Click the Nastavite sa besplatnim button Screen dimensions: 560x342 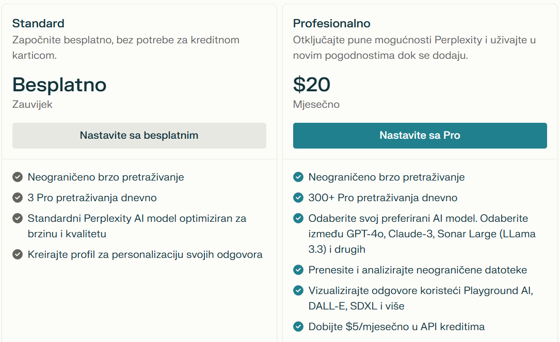click(139, 136)
